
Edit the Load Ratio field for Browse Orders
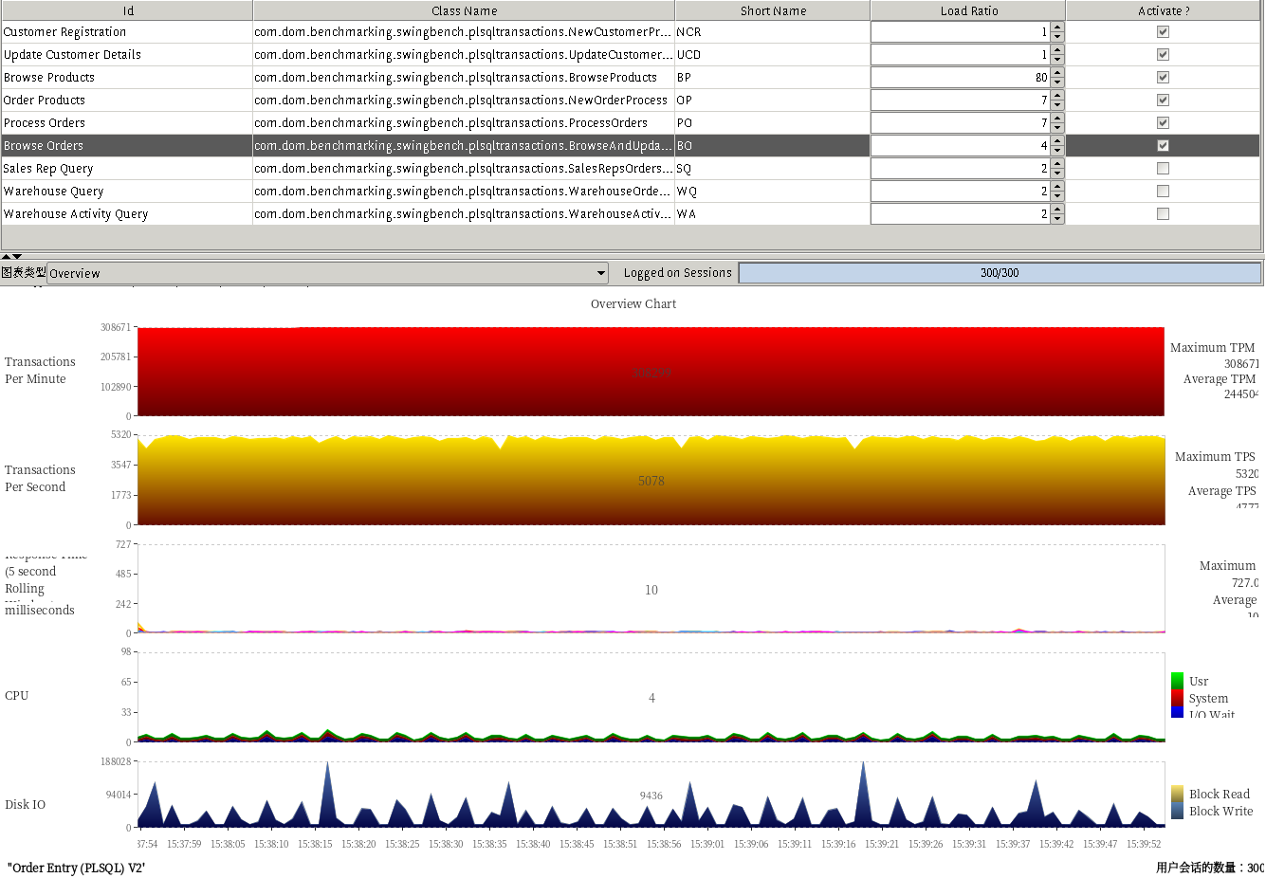(960, 145)
